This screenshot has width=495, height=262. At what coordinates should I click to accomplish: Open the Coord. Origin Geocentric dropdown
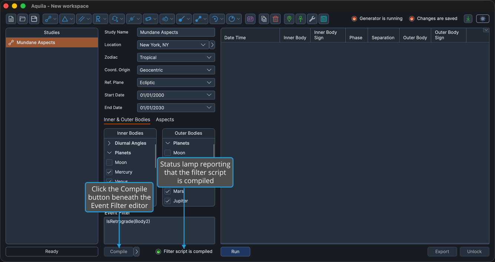[x=176, y=70]
